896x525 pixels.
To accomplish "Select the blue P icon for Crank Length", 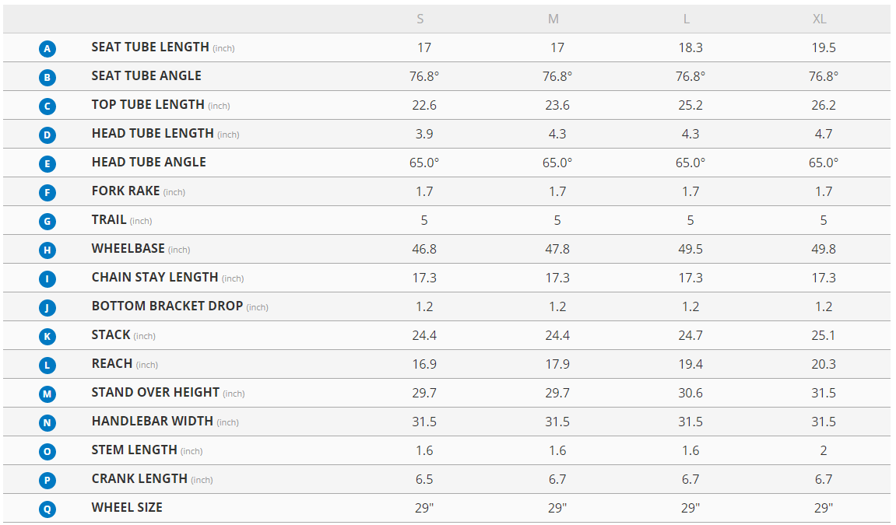I will 47,480.
